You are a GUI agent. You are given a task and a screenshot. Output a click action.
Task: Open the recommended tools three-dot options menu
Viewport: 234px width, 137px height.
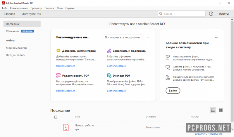pos(148,38)
